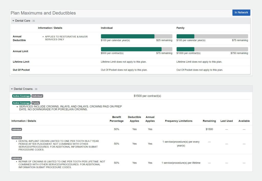Click Active Coverage badge beside Family tag

pos(21,103)
